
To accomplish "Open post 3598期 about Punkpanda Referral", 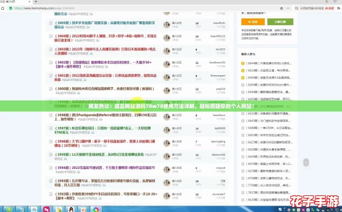I will coord(105,117).
